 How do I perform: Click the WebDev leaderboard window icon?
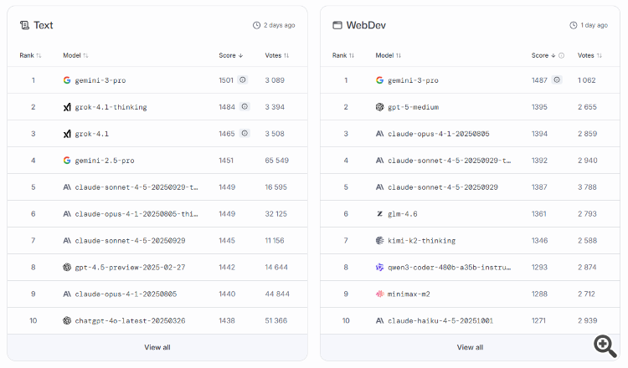pyautogui.click(x=337, y=25)
